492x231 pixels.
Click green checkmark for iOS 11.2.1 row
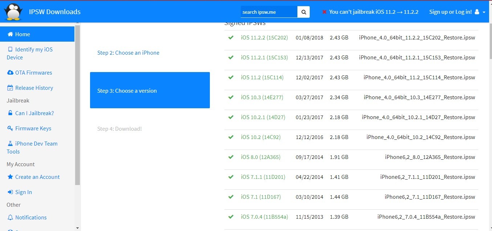click(x=231, y=57)
